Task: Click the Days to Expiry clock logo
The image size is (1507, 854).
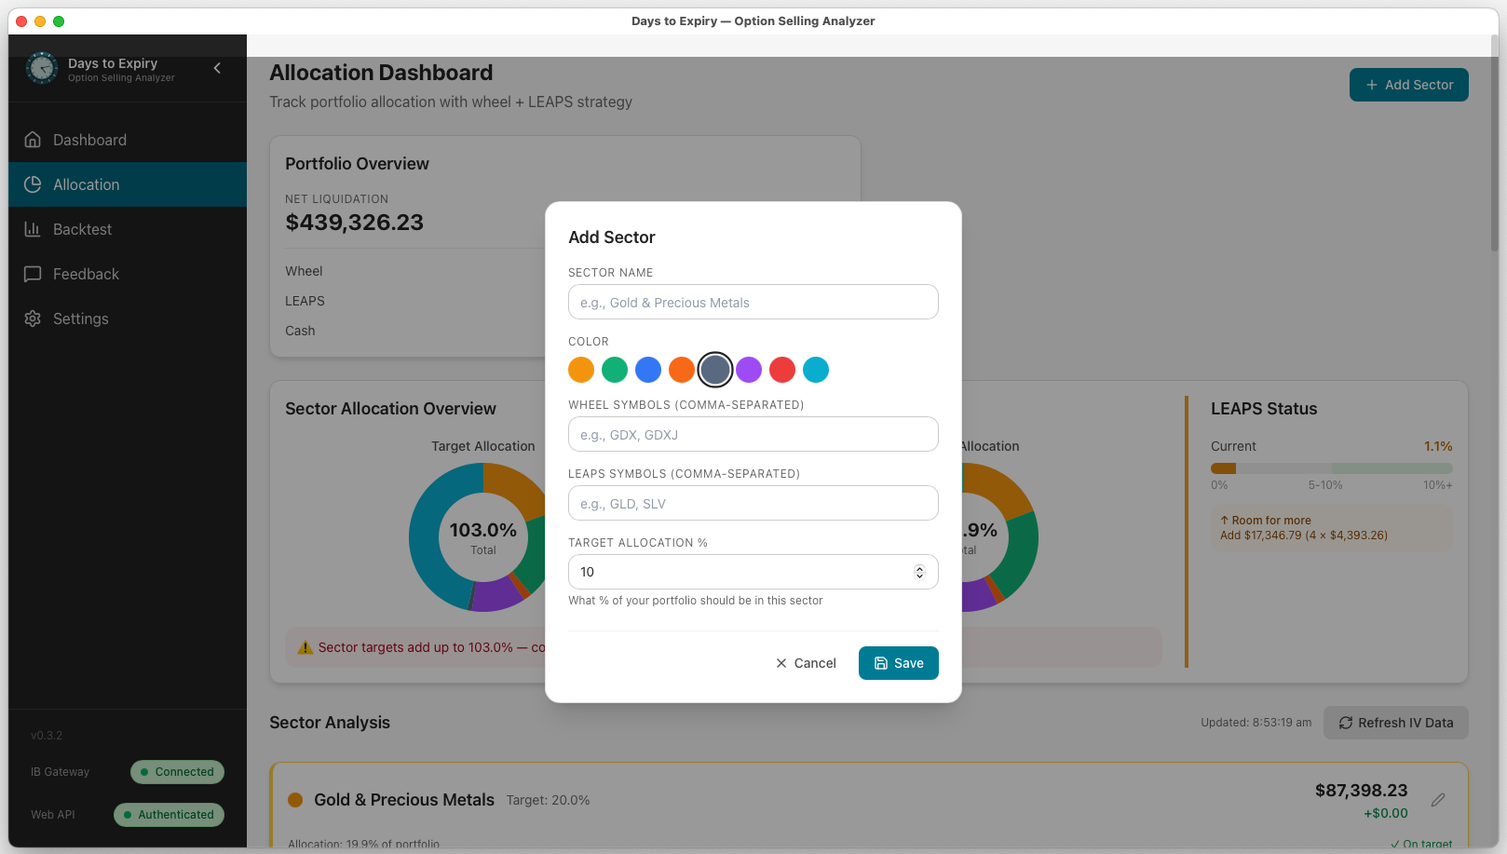Action: click(42, 68)
